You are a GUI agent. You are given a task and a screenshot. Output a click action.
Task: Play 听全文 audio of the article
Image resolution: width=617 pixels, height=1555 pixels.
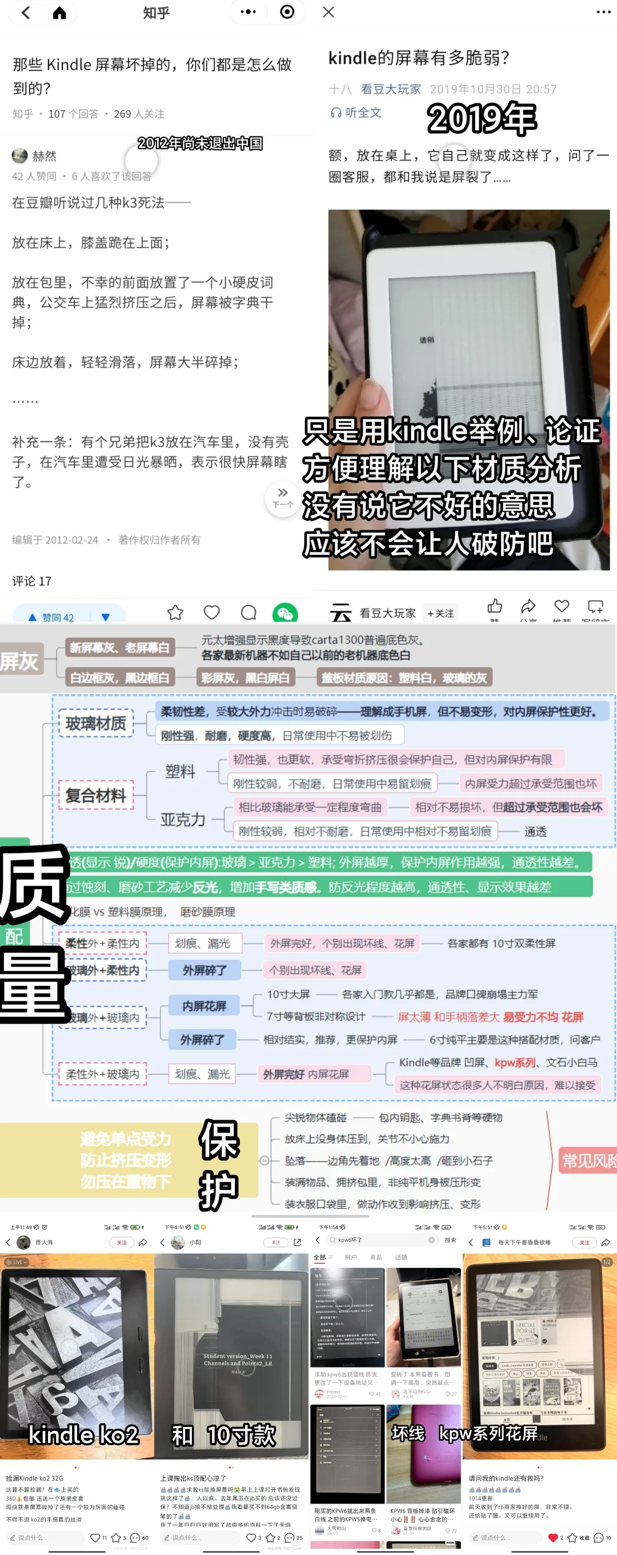point(356,113)
